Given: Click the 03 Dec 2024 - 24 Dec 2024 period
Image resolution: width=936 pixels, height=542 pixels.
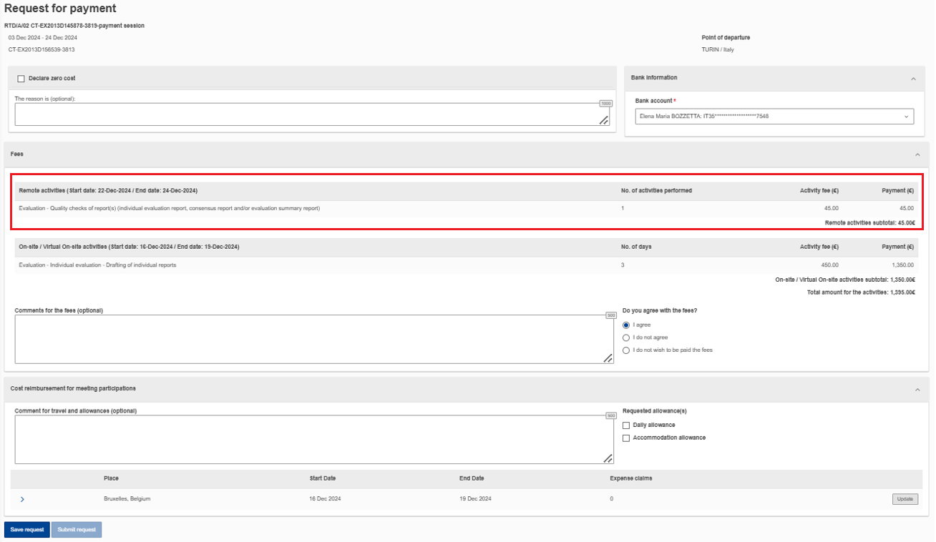Looking at the screenshot, I should (x=43, y=37).
